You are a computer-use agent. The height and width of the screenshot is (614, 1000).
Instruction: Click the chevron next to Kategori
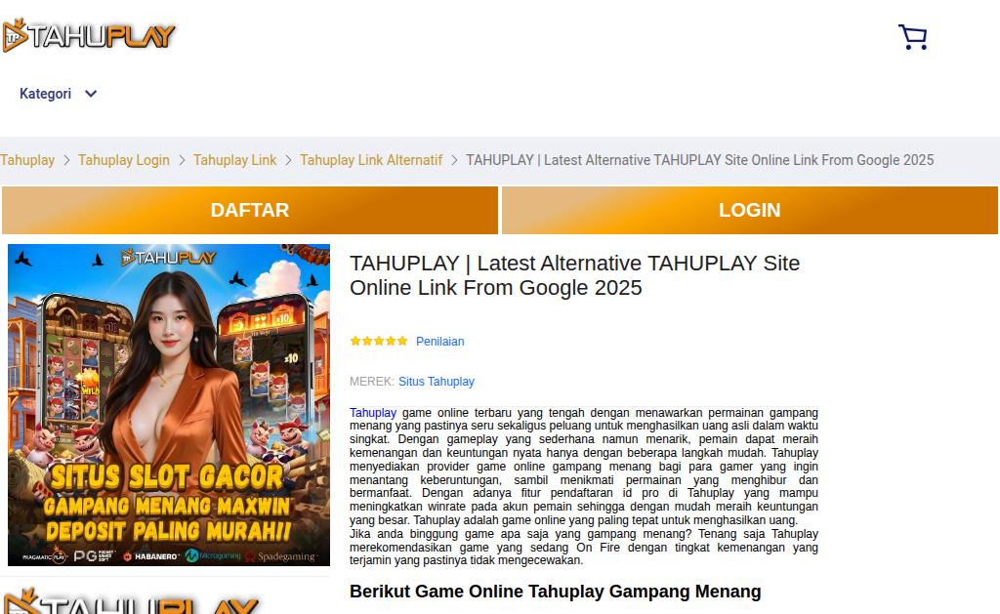pyautogui.click(x=91, y=94)
